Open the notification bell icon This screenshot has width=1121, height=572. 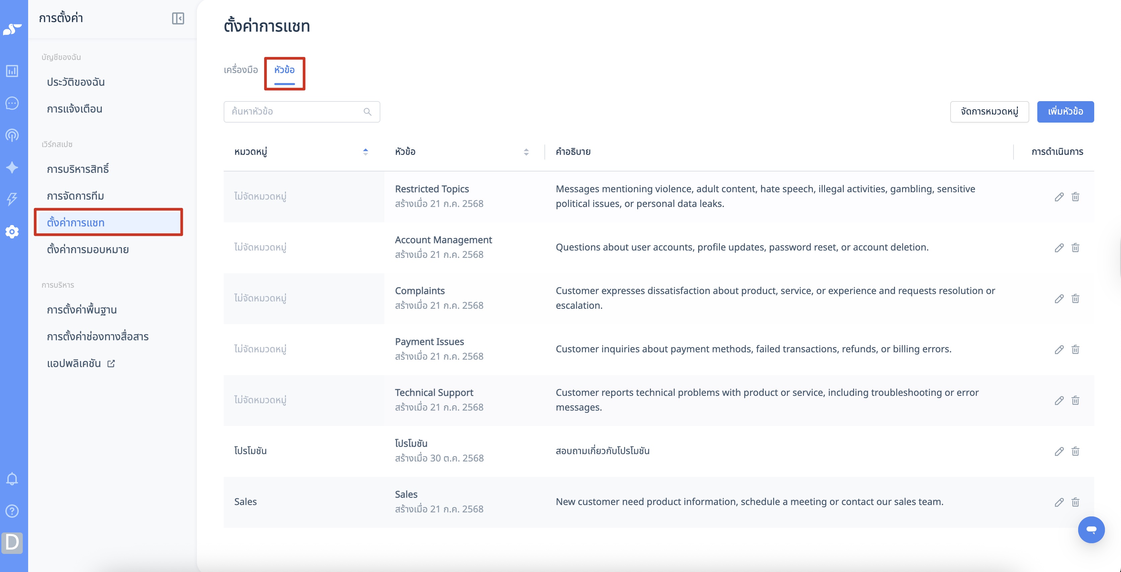[x=12, y=479]
